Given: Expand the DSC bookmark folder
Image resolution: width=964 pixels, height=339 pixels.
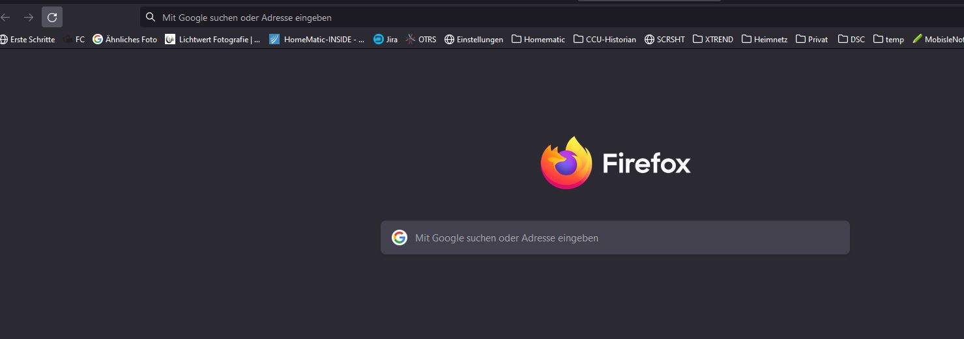Looking at the screenshot, I should pyautogui.click(x=852, y=39).
